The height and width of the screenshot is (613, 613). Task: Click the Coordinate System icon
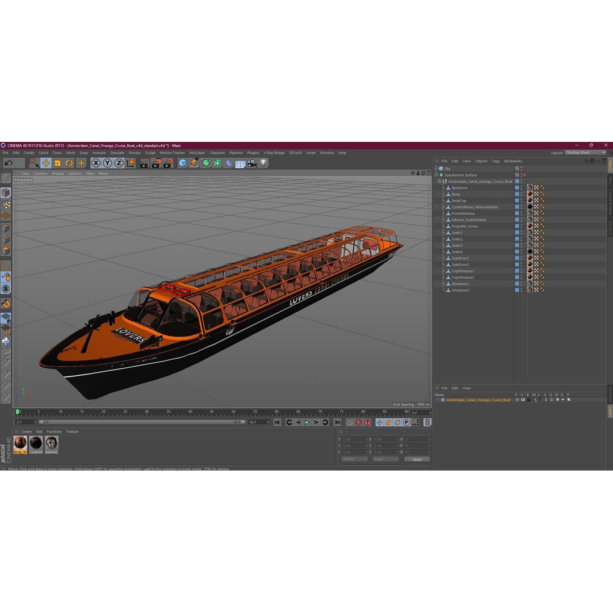pos(131,163)
